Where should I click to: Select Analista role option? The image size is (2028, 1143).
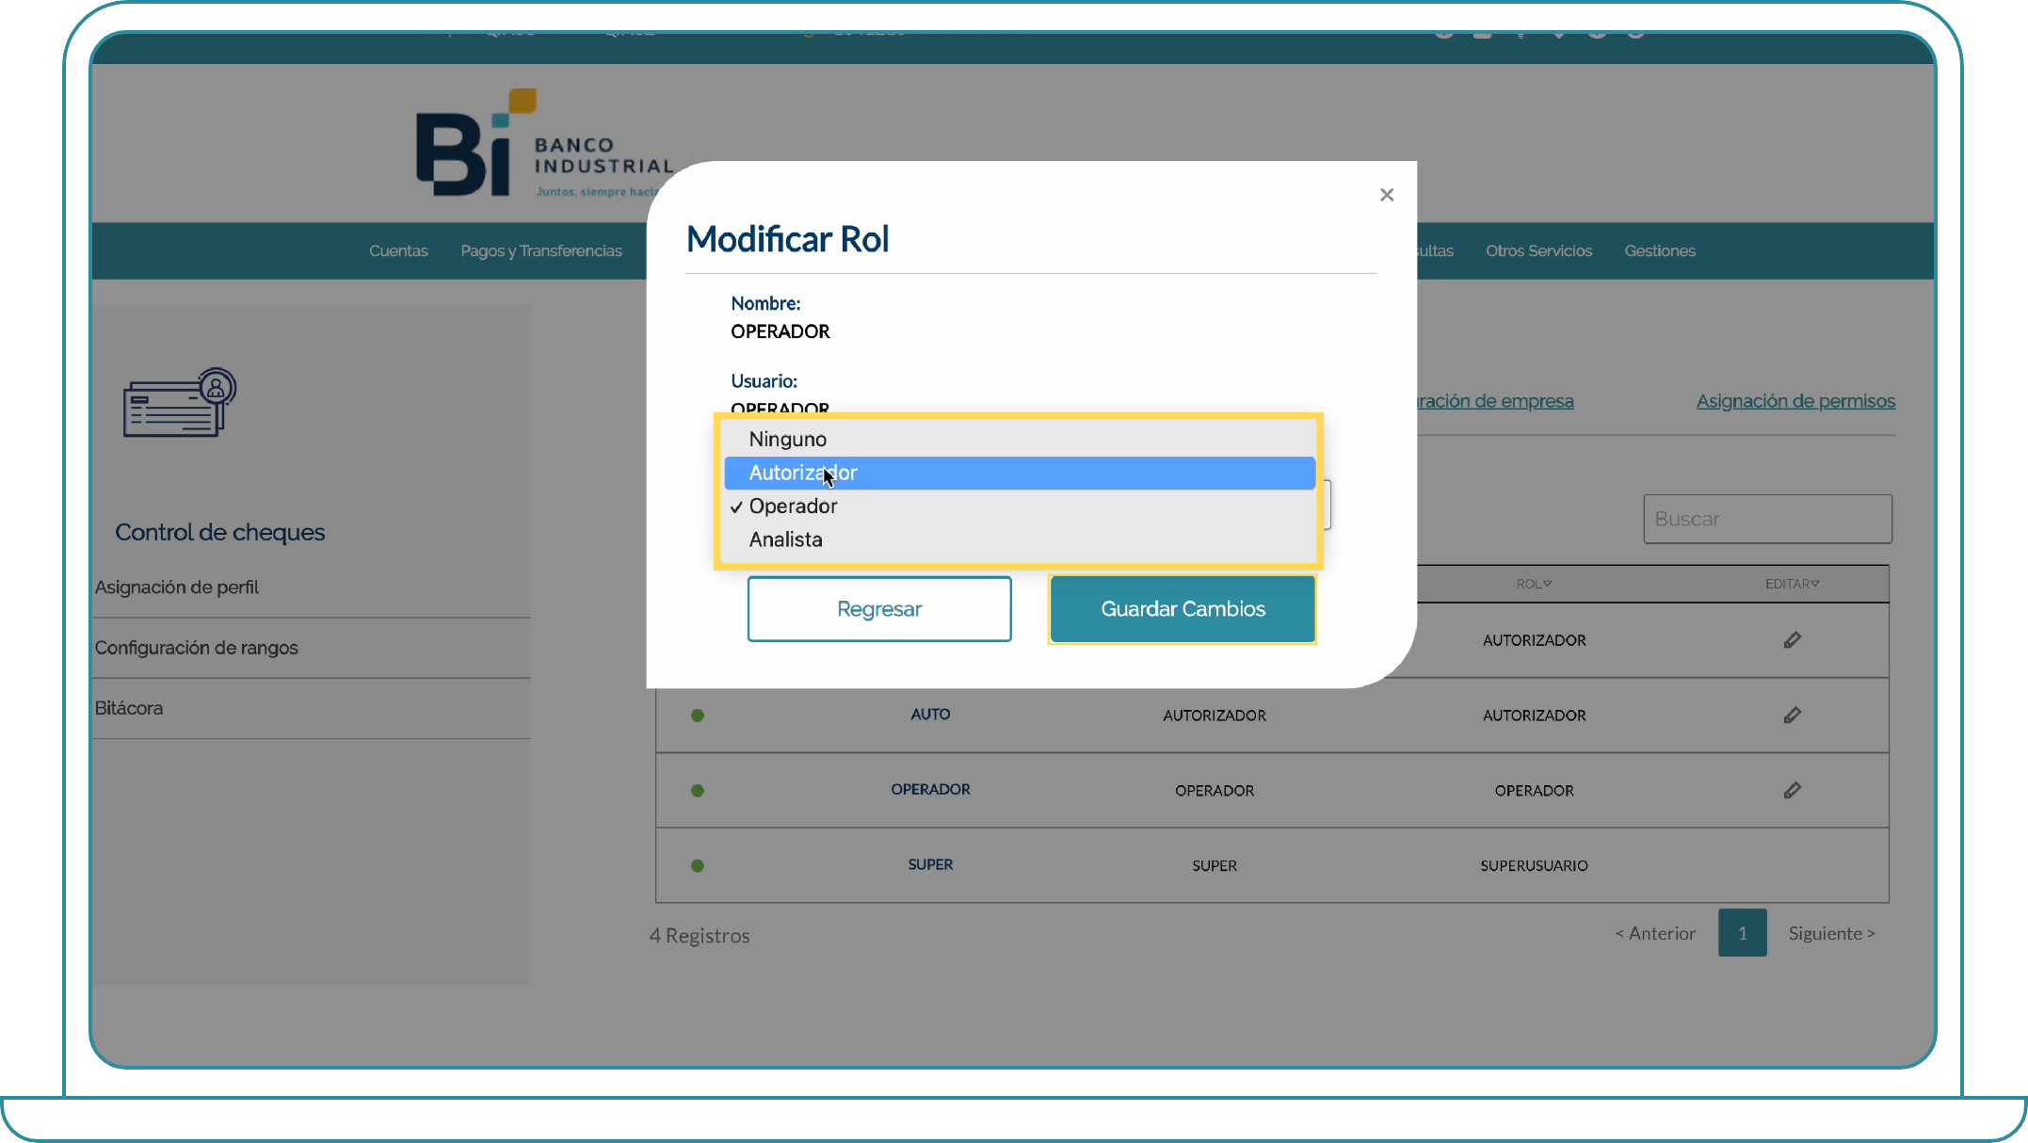click(1019, 539)
